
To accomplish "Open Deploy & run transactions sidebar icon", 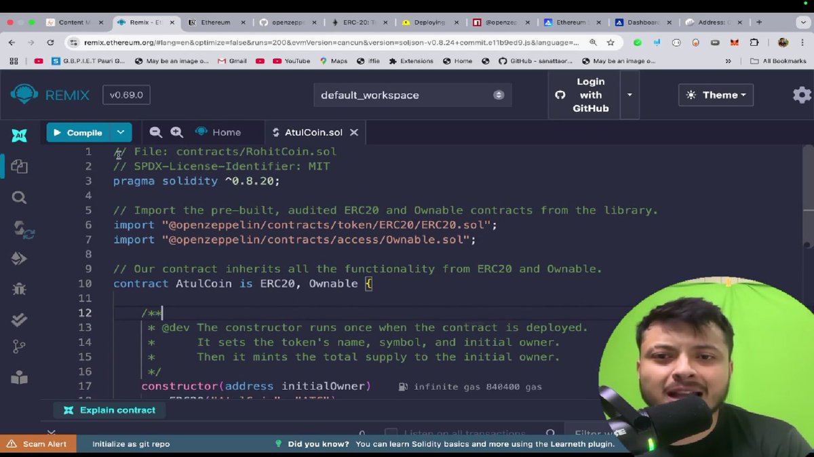I will (19, 258).
